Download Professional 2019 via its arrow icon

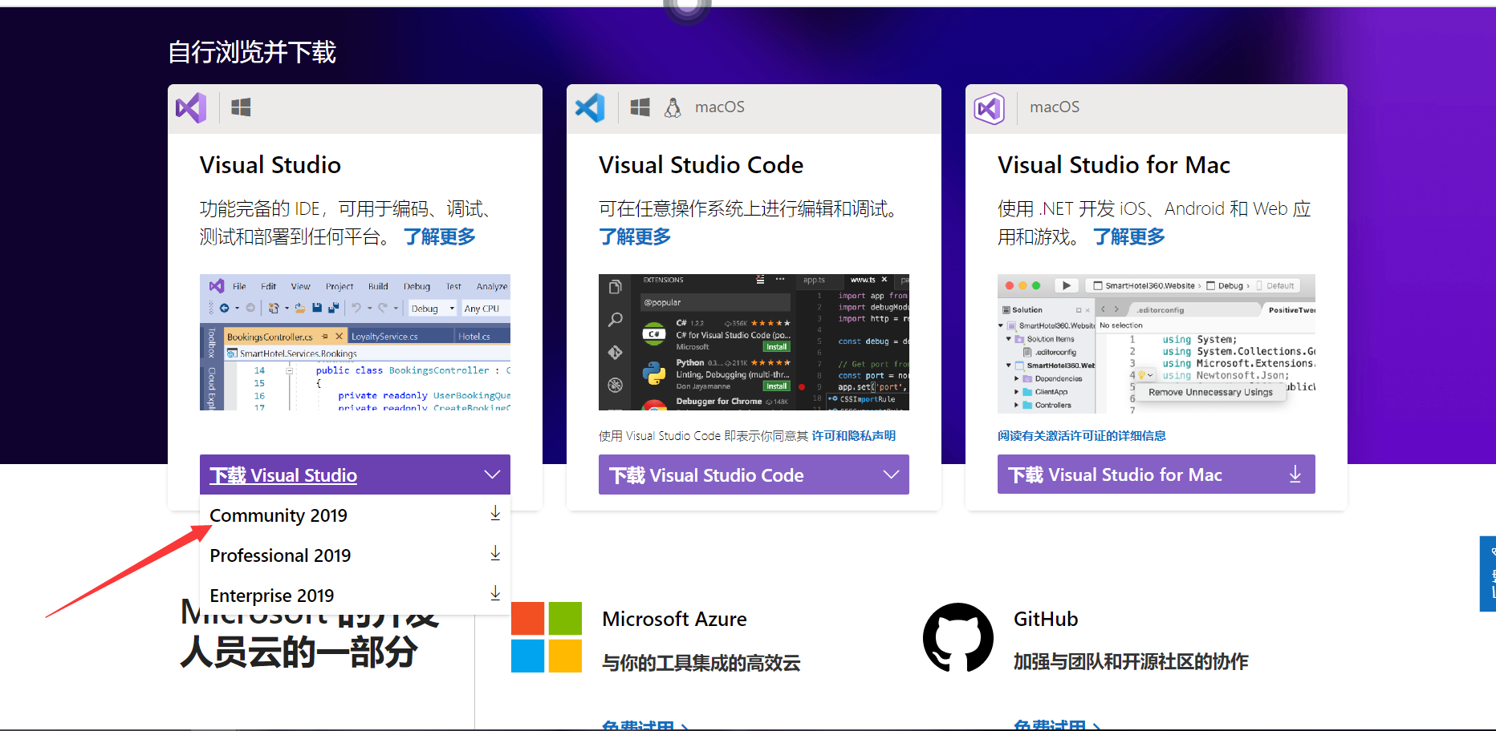[x=495, y=554]
